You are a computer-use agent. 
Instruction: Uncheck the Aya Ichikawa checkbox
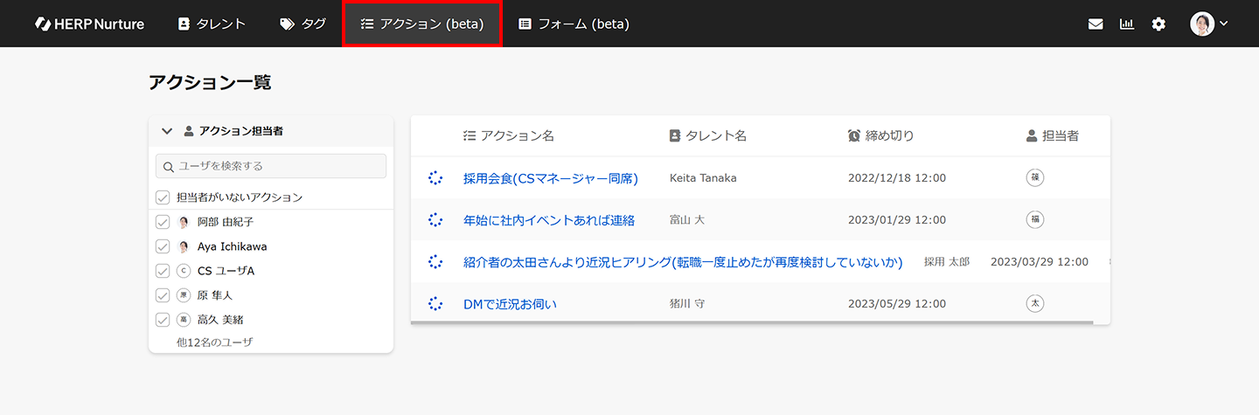(163, 246)
